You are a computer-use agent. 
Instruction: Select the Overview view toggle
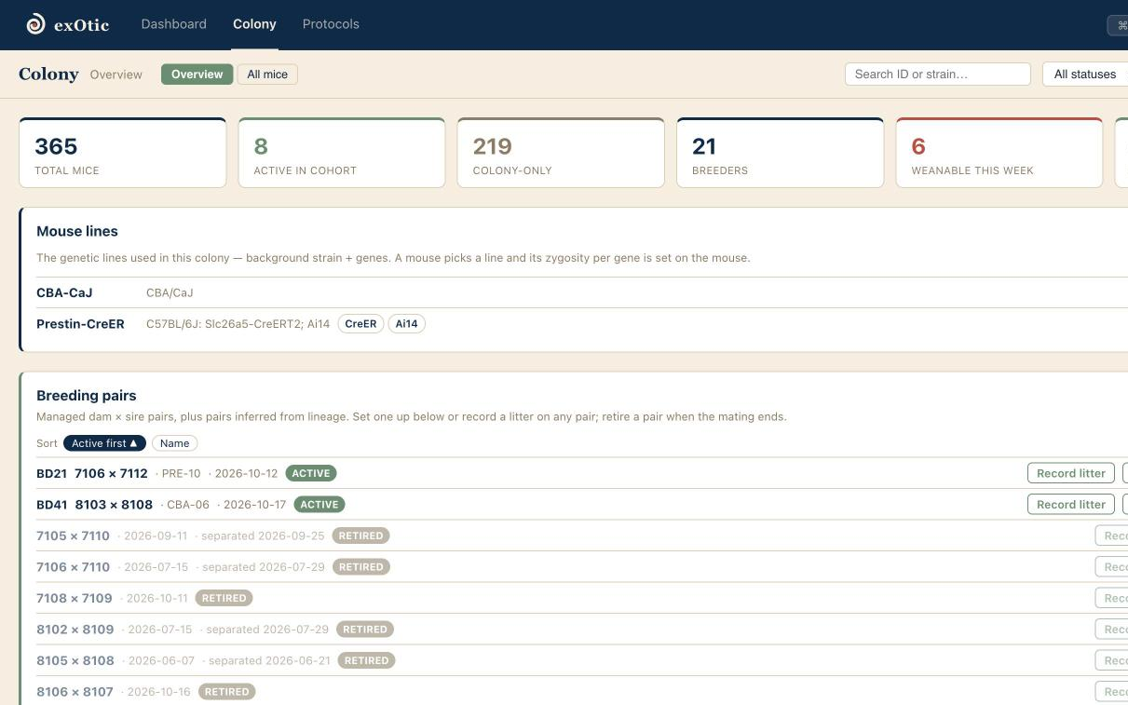point(197,75)
